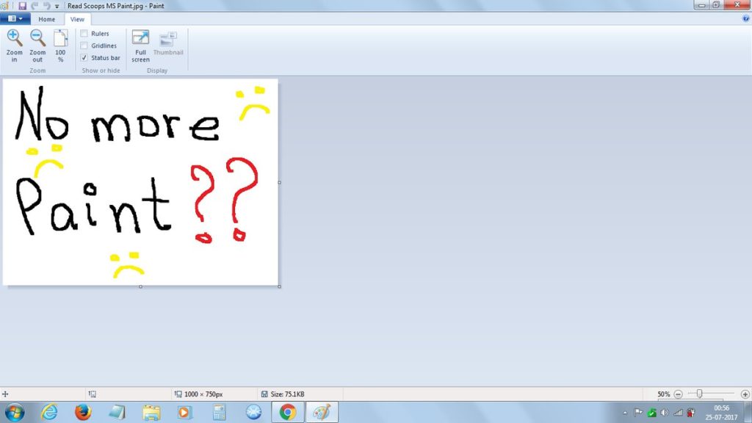This screenshot has width=752, height=423.
Task: Open Windows Explorer folder icon on taskbar
Action: tap(151, 412)
